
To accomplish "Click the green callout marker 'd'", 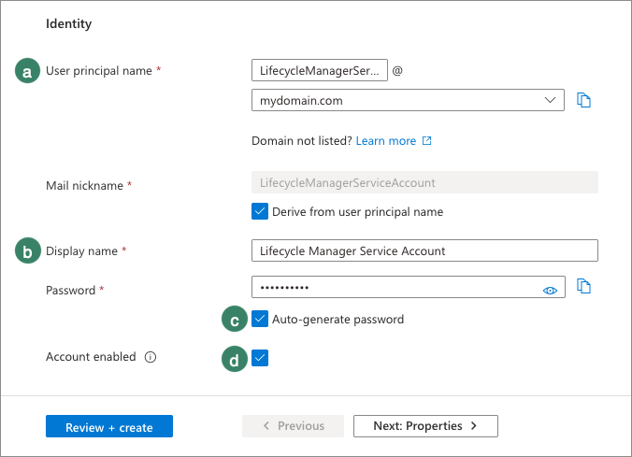I will (234, 358).
